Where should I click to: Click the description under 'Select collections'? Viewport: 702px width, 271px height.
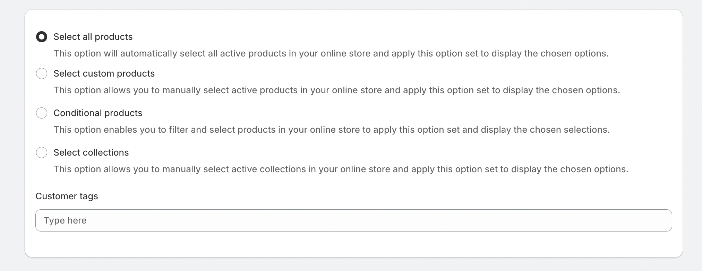pos(341,169)
